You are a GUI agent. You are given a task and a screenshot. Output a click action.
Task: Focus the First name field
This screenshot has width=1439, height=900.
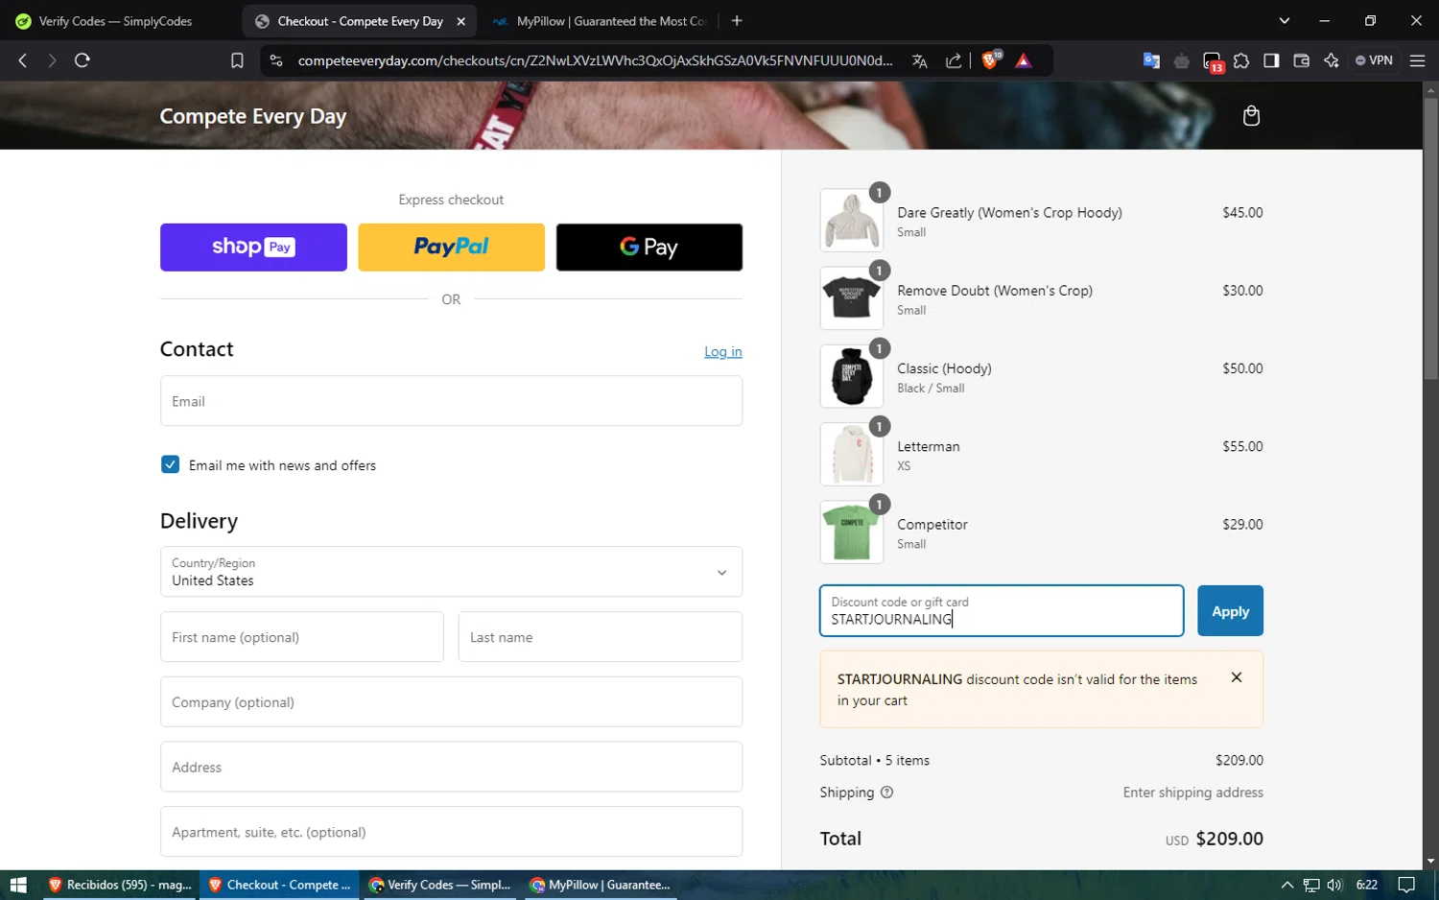click(302, 637)
